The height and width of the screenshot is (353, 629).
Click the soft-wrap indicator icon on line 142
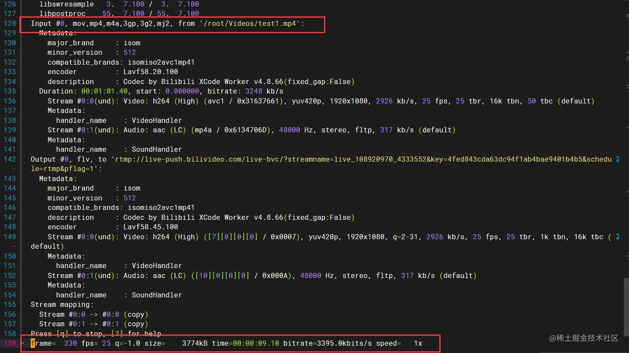coord(618,159)
